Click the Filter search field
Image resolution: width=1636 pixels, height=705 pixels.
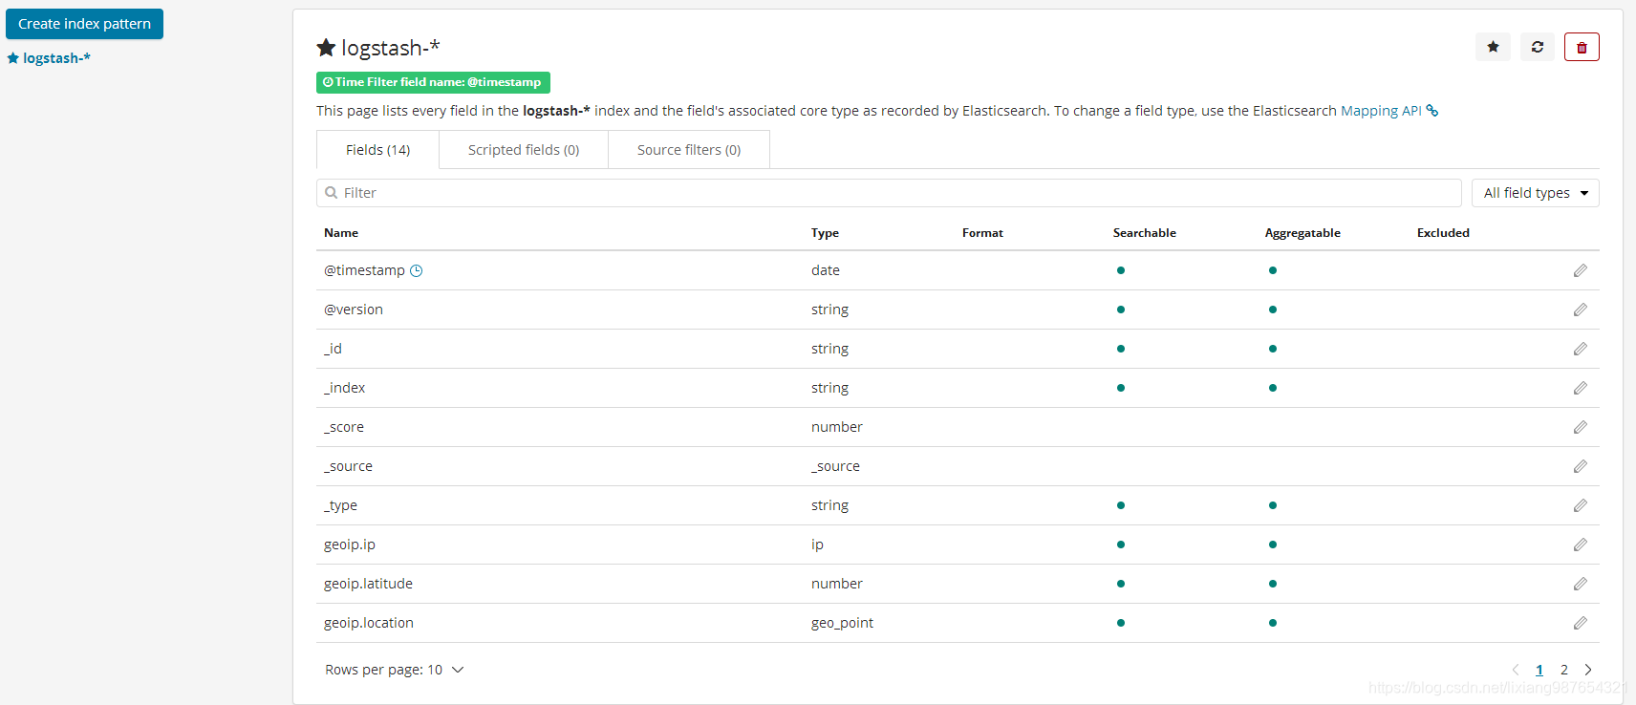tap(889, 193)
